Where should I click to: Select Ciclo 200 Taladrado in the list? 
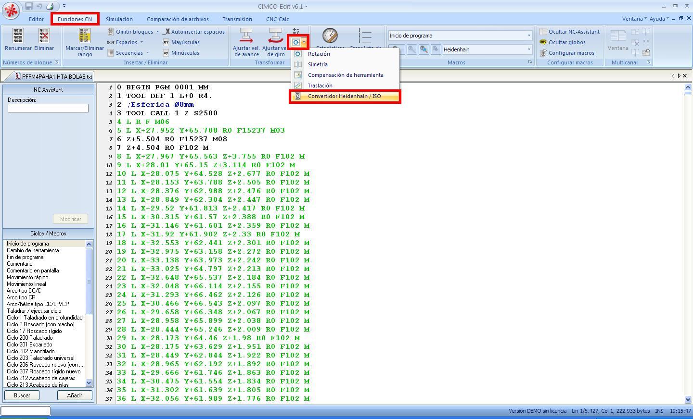tap(30, 338)
